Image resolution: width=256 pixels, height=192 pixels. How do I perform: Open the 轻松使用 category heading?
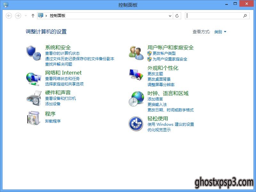click(158, 118)
